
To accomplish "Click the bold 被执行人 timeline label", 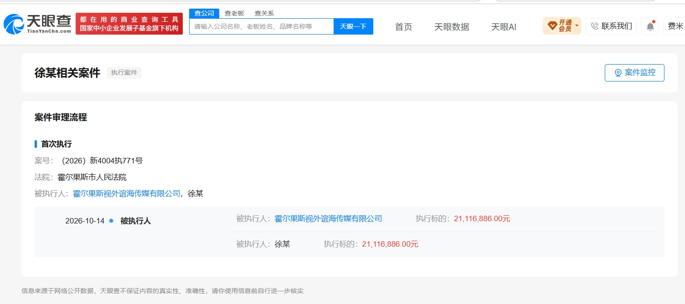I will 135,221.
